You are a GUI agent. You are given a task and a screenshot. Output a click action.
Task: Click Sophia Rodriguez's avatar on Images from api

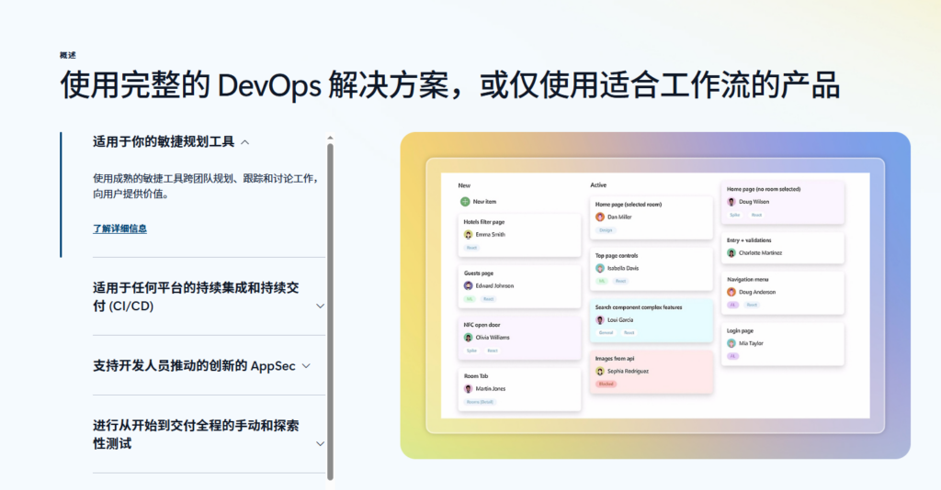(x=599, y=372)
